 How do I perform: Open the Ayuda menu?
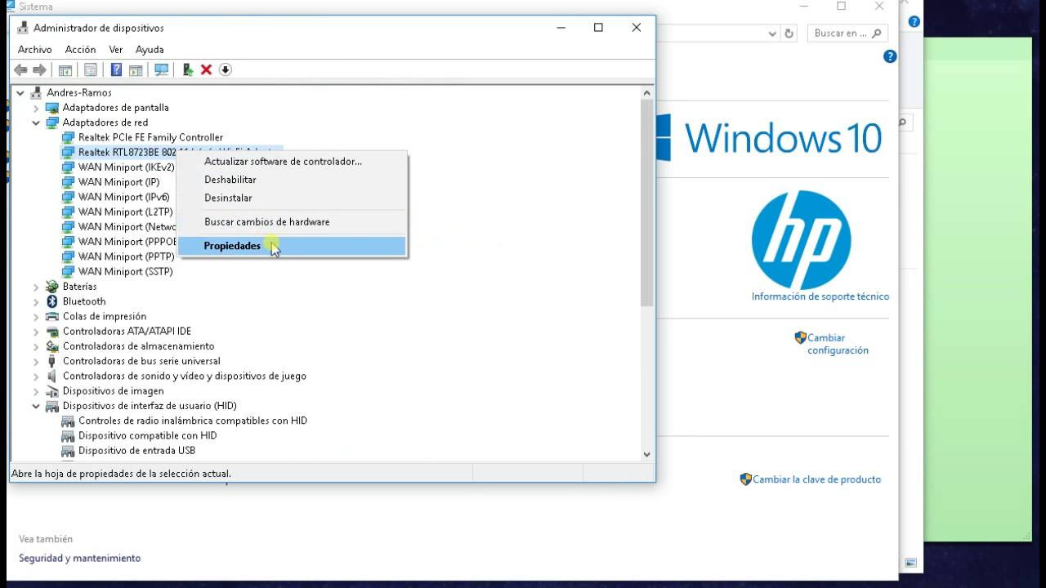(150, 50)
